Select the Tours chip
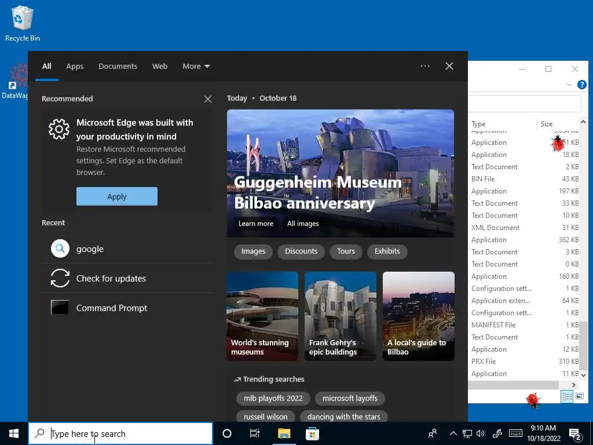The image size is (593, 445). pyautogui.click(x=346, y=251)
